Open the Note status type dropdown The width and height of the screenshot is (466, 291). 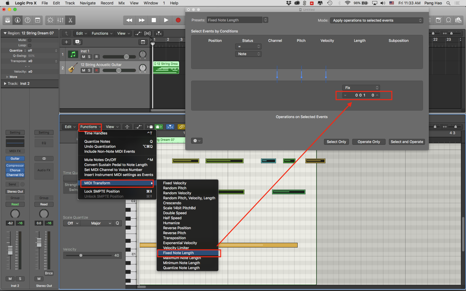click(x=248, y=54)
